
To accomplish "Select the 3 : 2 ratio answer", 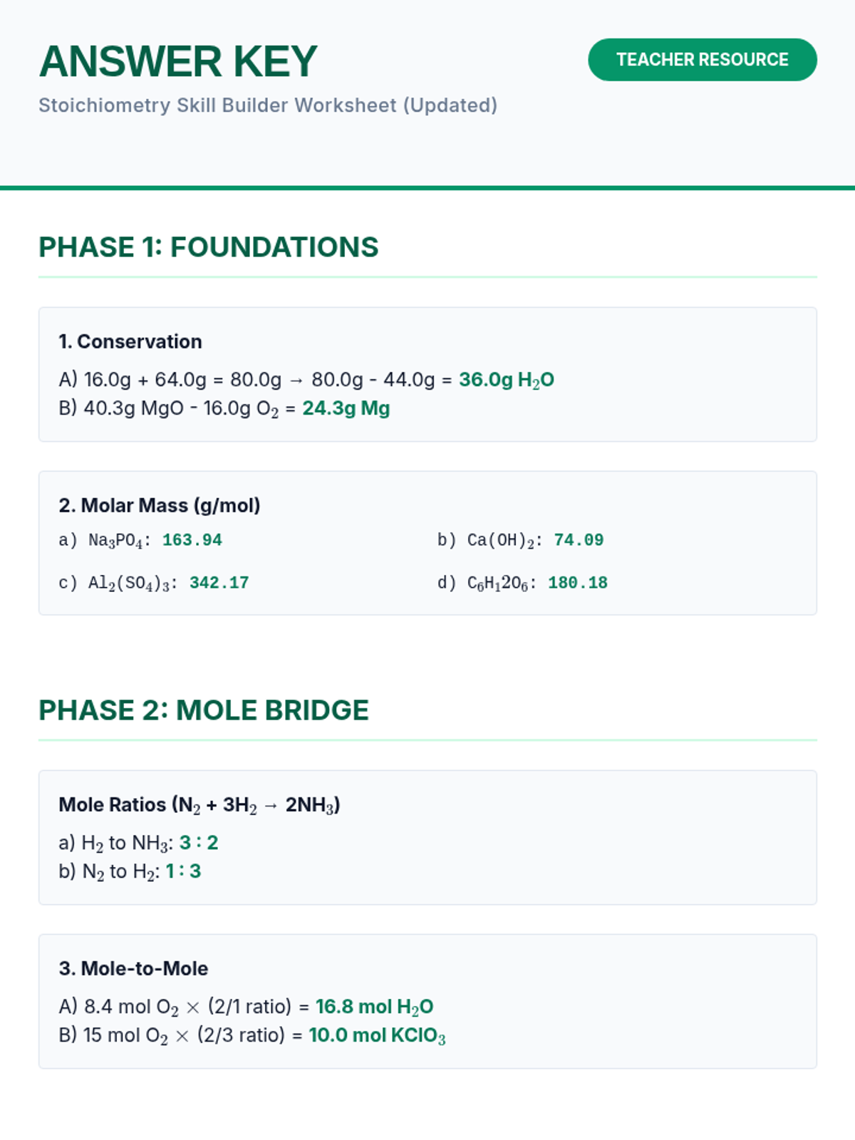I will pos(199,843).
